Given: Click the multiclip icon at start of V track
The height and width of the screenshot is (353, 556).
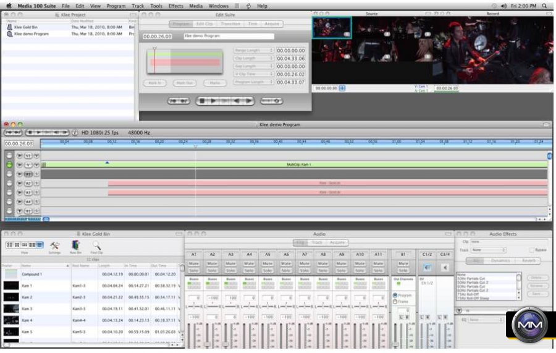Looking at the screenshot, I should pos(44,164).
